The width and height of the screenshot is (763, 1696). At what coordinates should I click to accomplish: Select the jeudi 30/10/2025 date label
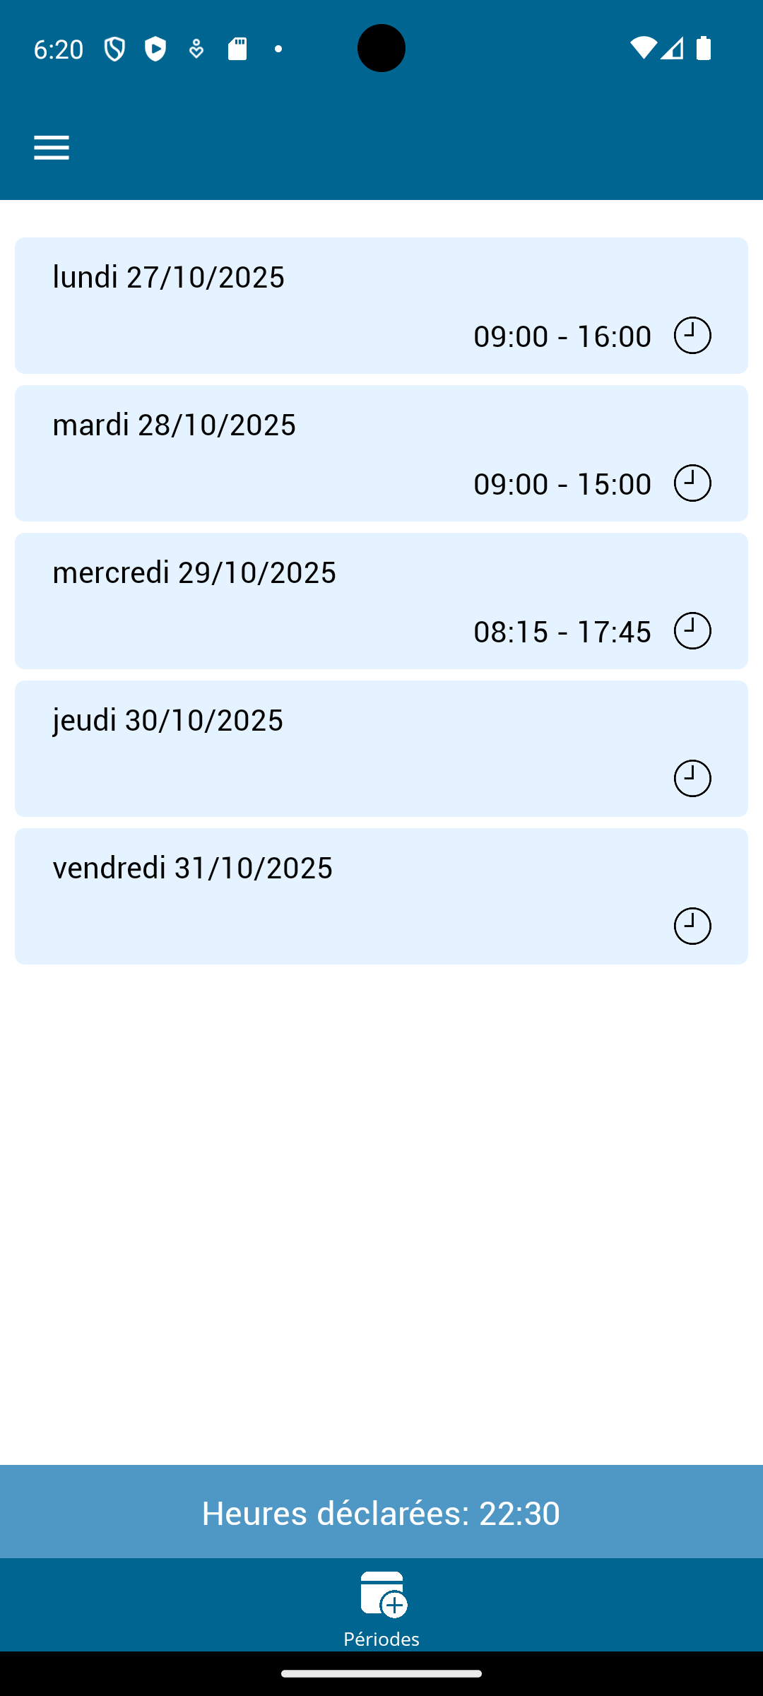point(168,719)
